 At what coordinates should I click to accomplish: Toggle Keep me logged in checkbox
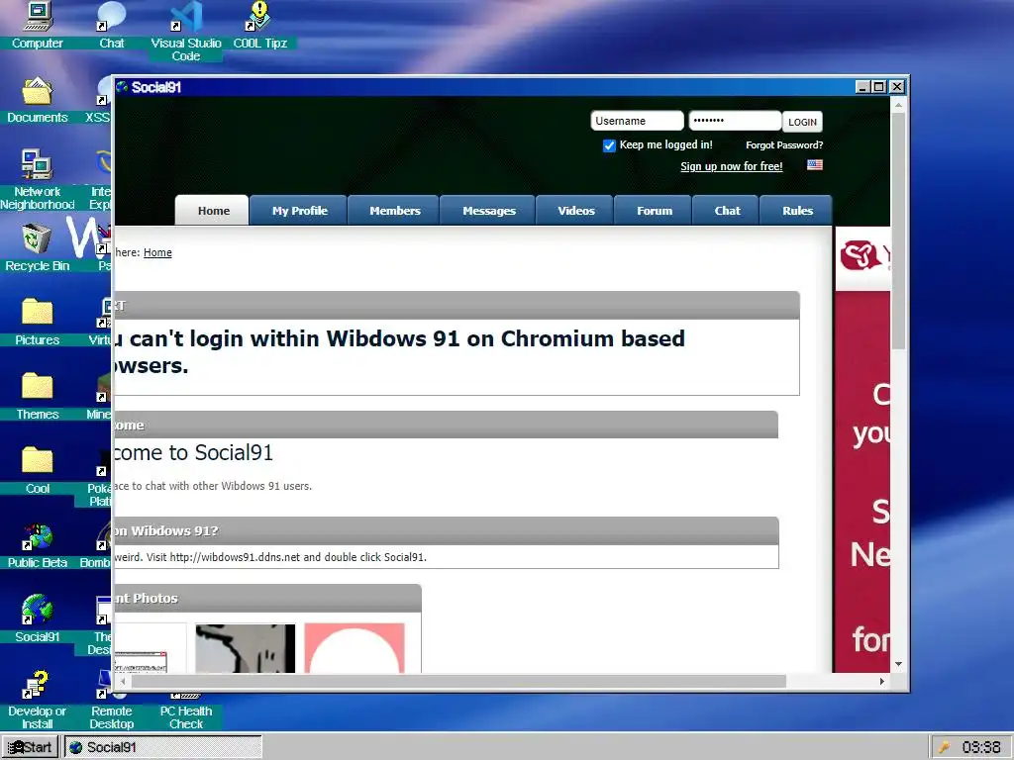click(x=609, y=145)
